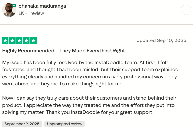Click the fourth green rating star
Screen dimensions: 193x129
(x=26, y=40)
